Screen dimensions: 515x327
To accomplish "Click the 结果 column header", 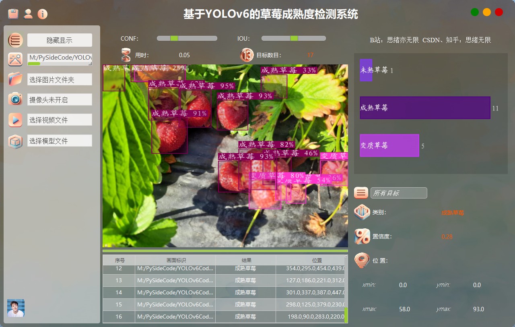I will [x=246, y=260].
